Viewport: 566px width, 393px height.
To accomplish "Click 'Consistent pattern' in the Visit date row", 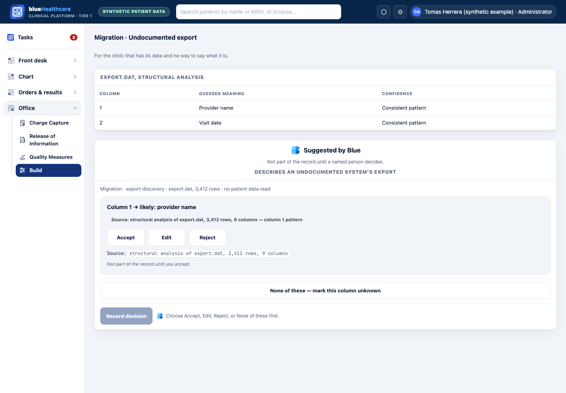I will tap(404, 123).
